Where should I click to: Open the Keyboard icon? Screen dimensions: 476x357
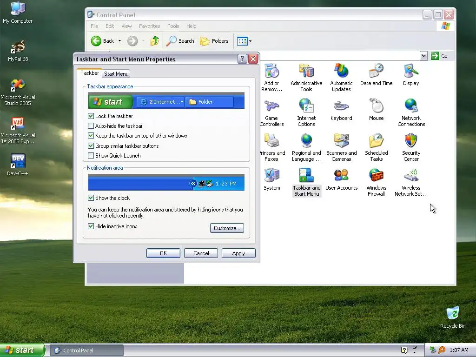pyautogui.click(x=341, y=110)
